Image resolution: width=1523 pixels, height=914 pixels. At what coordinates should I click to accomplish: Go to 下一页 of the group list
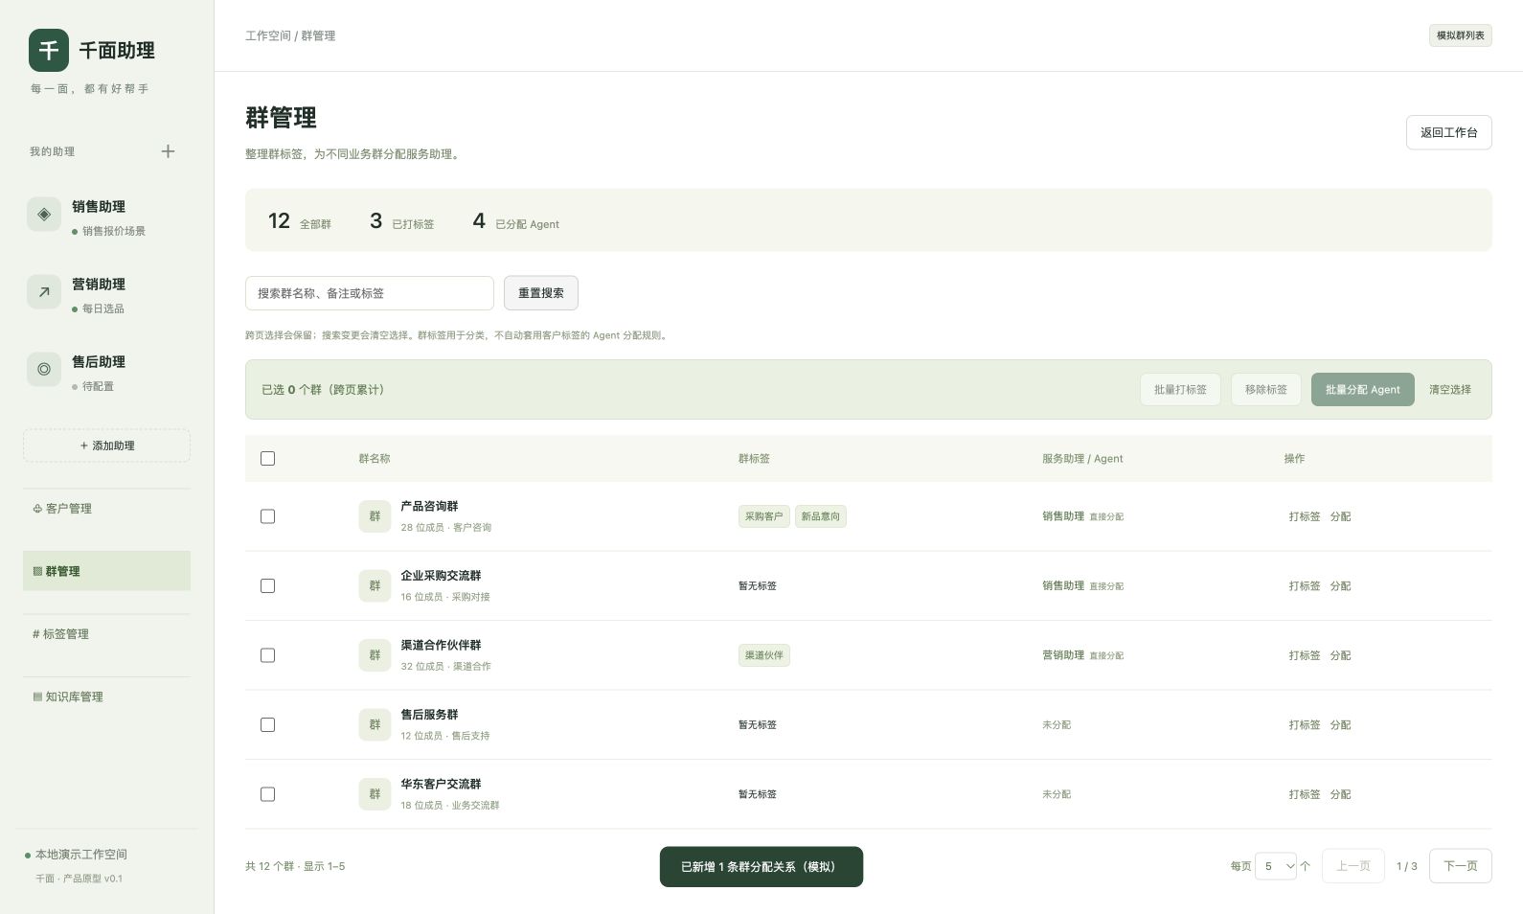1460,866
